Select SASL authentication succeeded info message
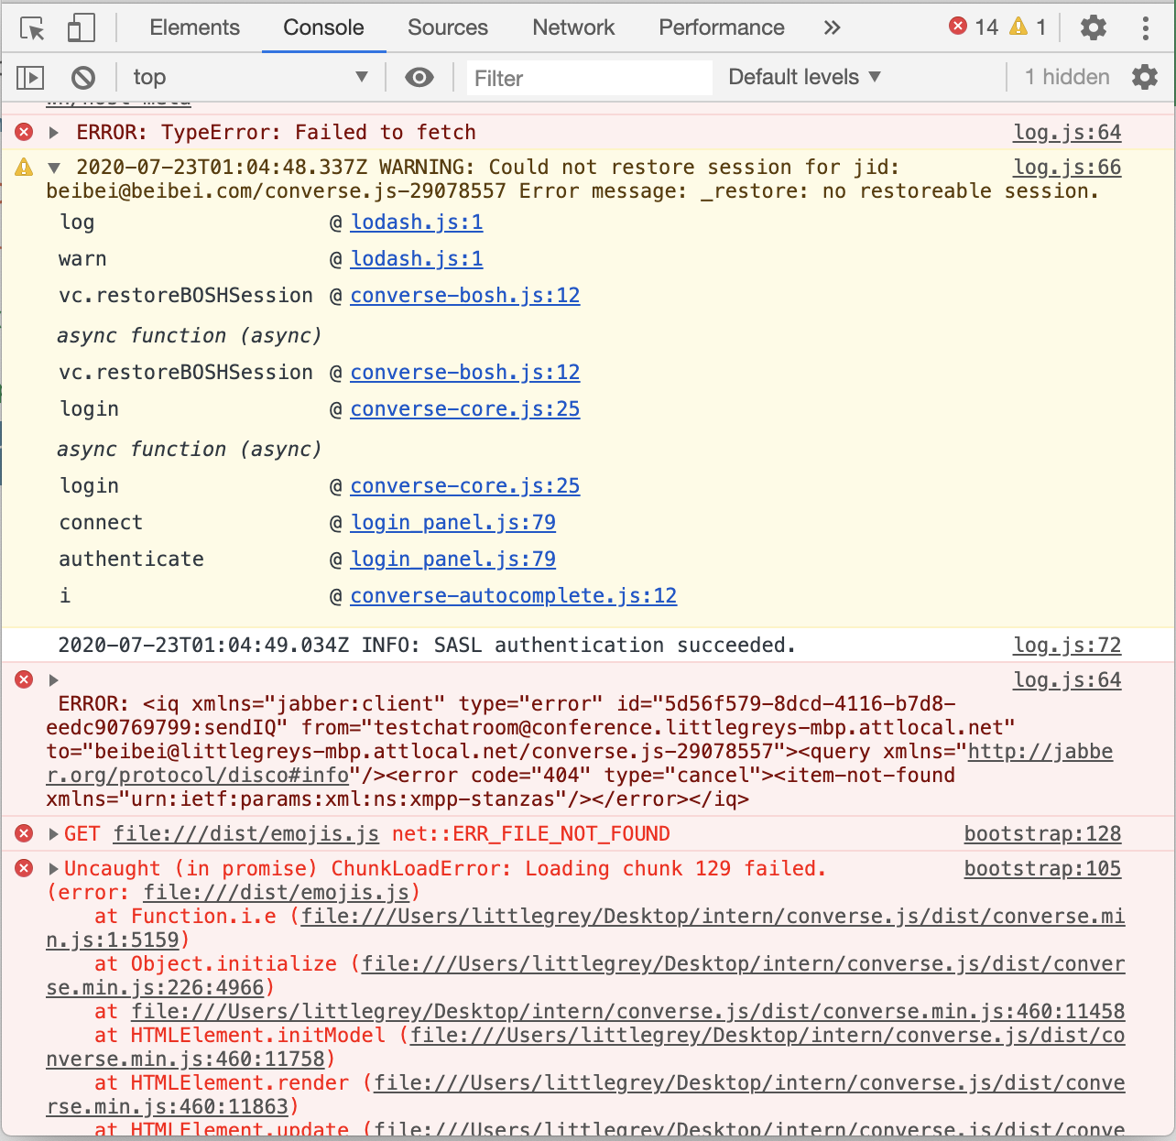 pos(427,646)
